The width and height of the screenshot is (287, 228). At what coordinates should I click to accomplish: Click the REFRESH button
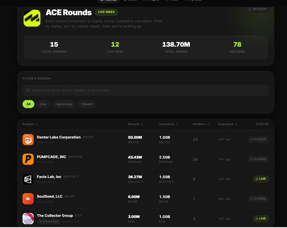(257, 9)
